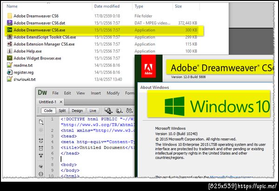The width and height of the screenshot is (279, 191).
Task: Click the Dw icon of Adobe Dreamweaver CS6.exe
Action: [9, 30]
